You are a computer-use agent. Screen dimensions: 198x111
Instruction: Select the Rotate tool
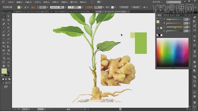(x=4, y=39)
